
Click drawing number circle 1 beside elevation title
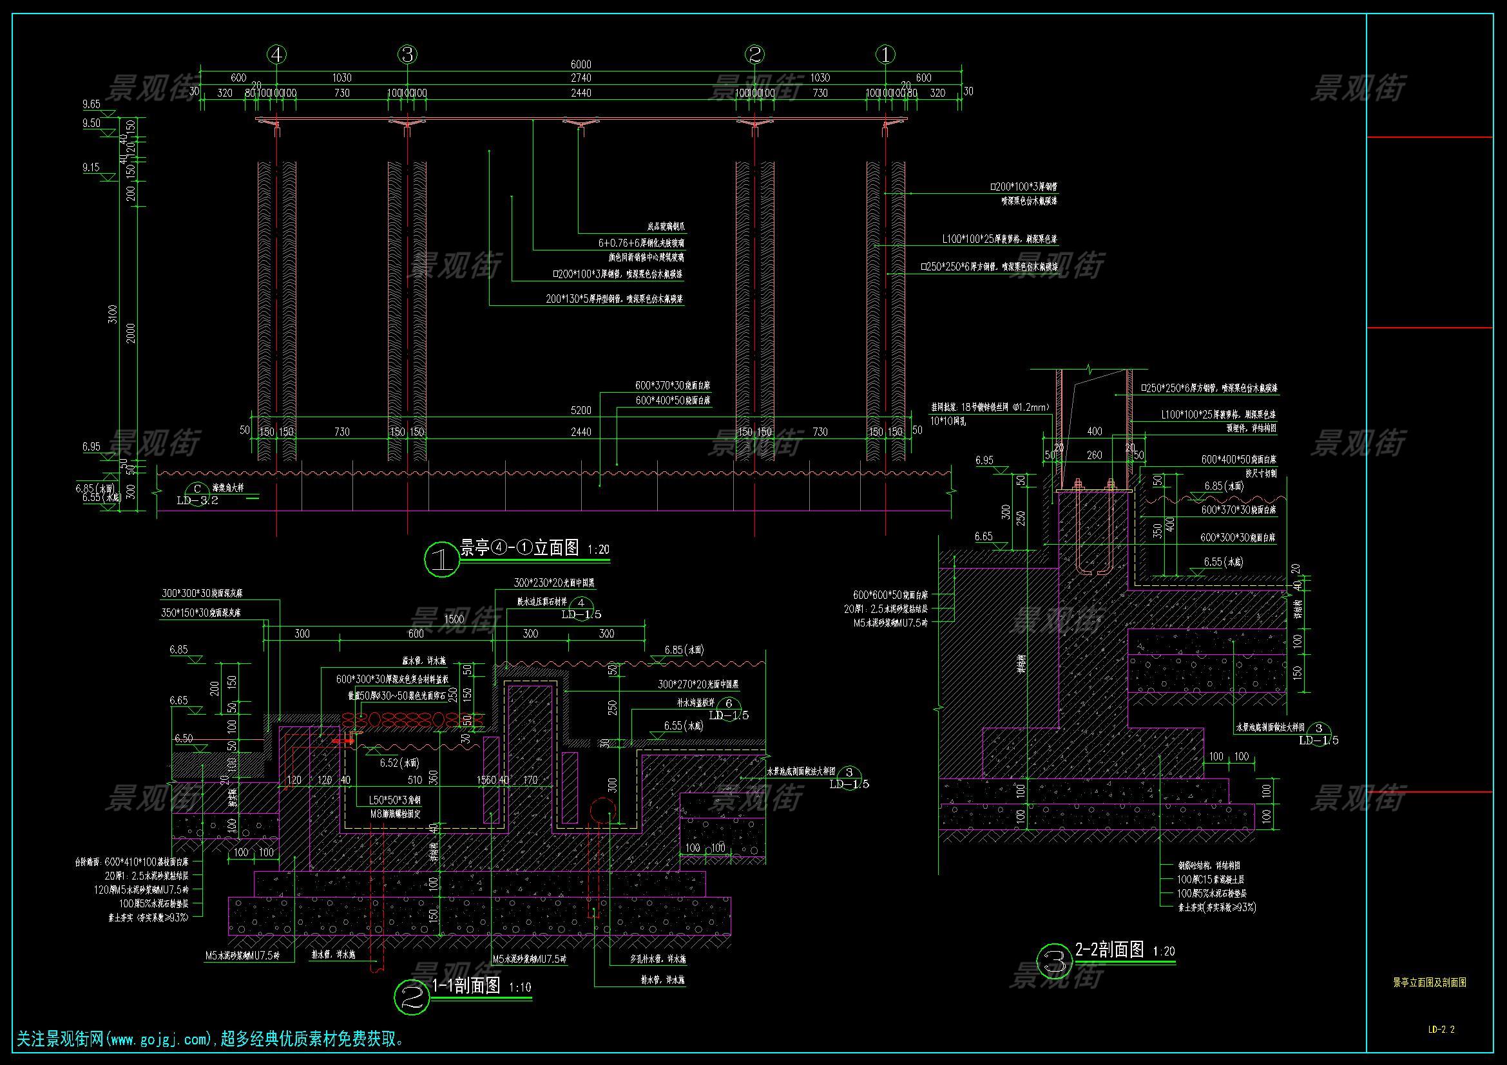coord(442,559)
